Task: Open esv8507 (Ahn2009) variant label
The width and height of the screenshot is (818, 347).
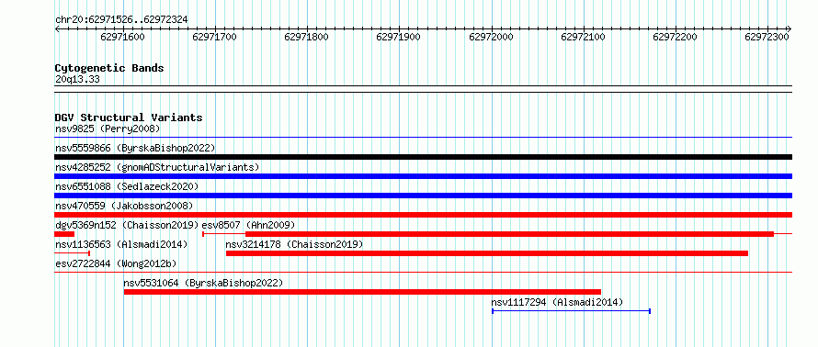Action: (x=248, y=225)
